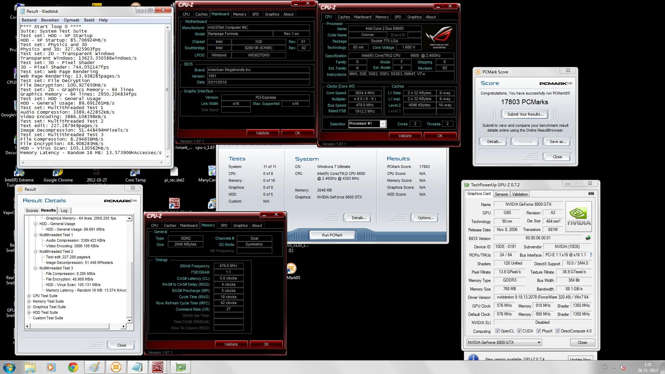This screenshot has height=374, width=665.
Task: Switch to GPU-Z taskbar button
Action: pyautogui.click(x=180, y=367)
